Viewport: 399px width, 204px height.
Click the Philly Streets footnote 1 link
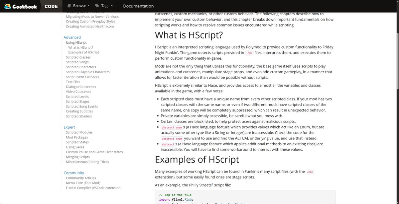212,183
